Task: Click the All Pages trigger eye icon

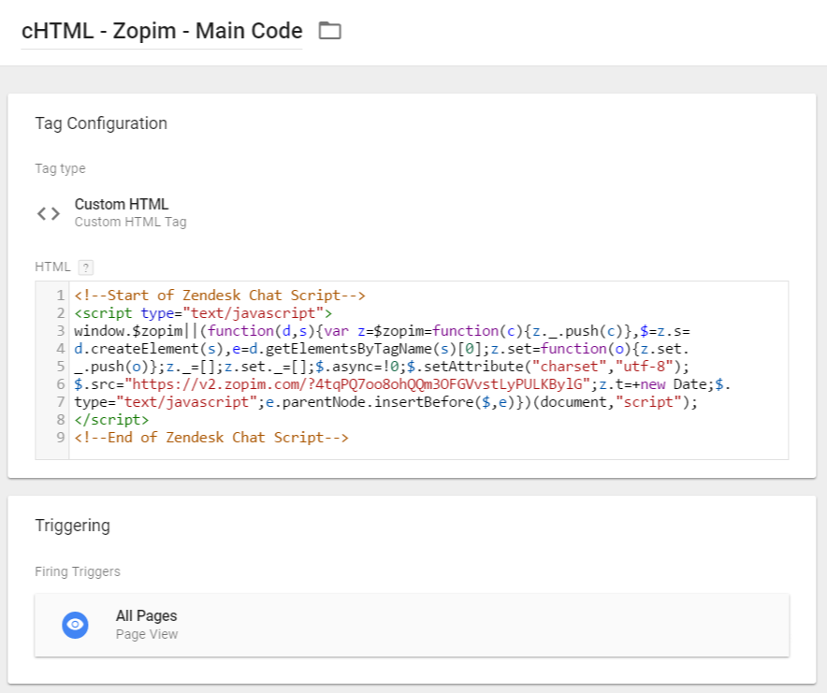Action: [76, 625]
